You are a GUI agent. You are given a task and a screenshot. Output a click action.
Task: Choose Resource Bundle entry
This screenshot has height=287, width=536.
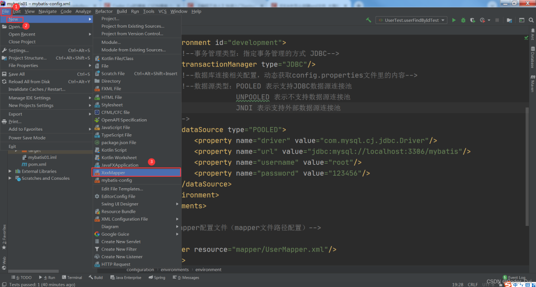[137, 211]
